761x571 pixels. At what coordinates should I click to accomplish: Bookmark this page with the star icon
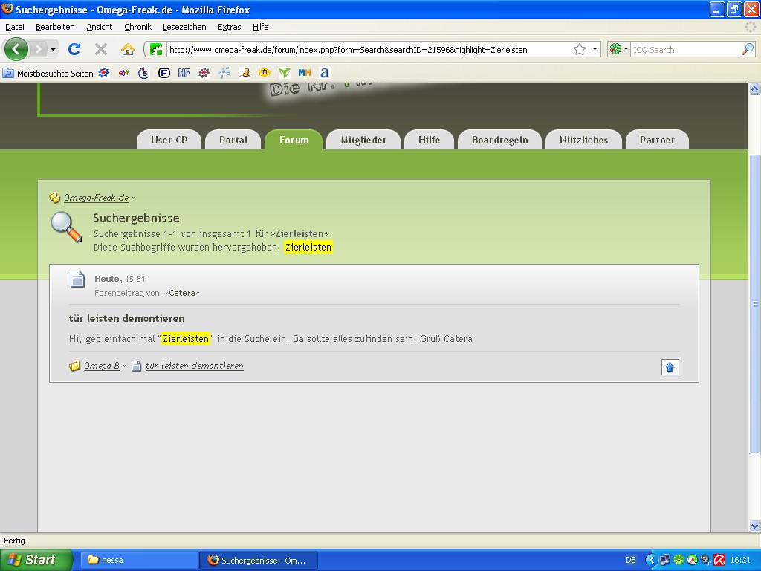pos(580,49)
